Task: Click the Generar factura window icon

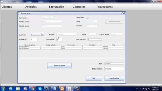Action: (19, 13)
